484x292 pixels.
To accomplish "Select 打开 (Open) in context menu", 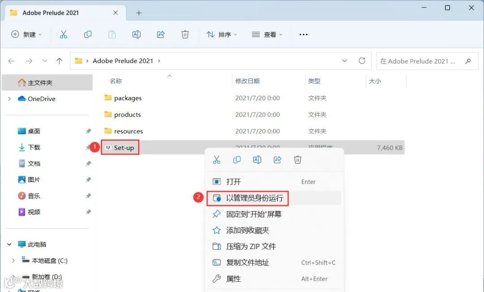I will 274,182.
